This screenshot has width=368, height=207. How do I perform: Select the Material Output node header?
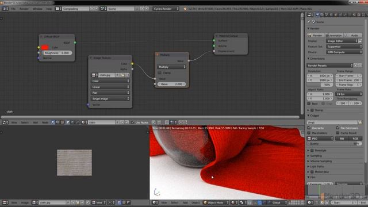[x=231, y=36]
